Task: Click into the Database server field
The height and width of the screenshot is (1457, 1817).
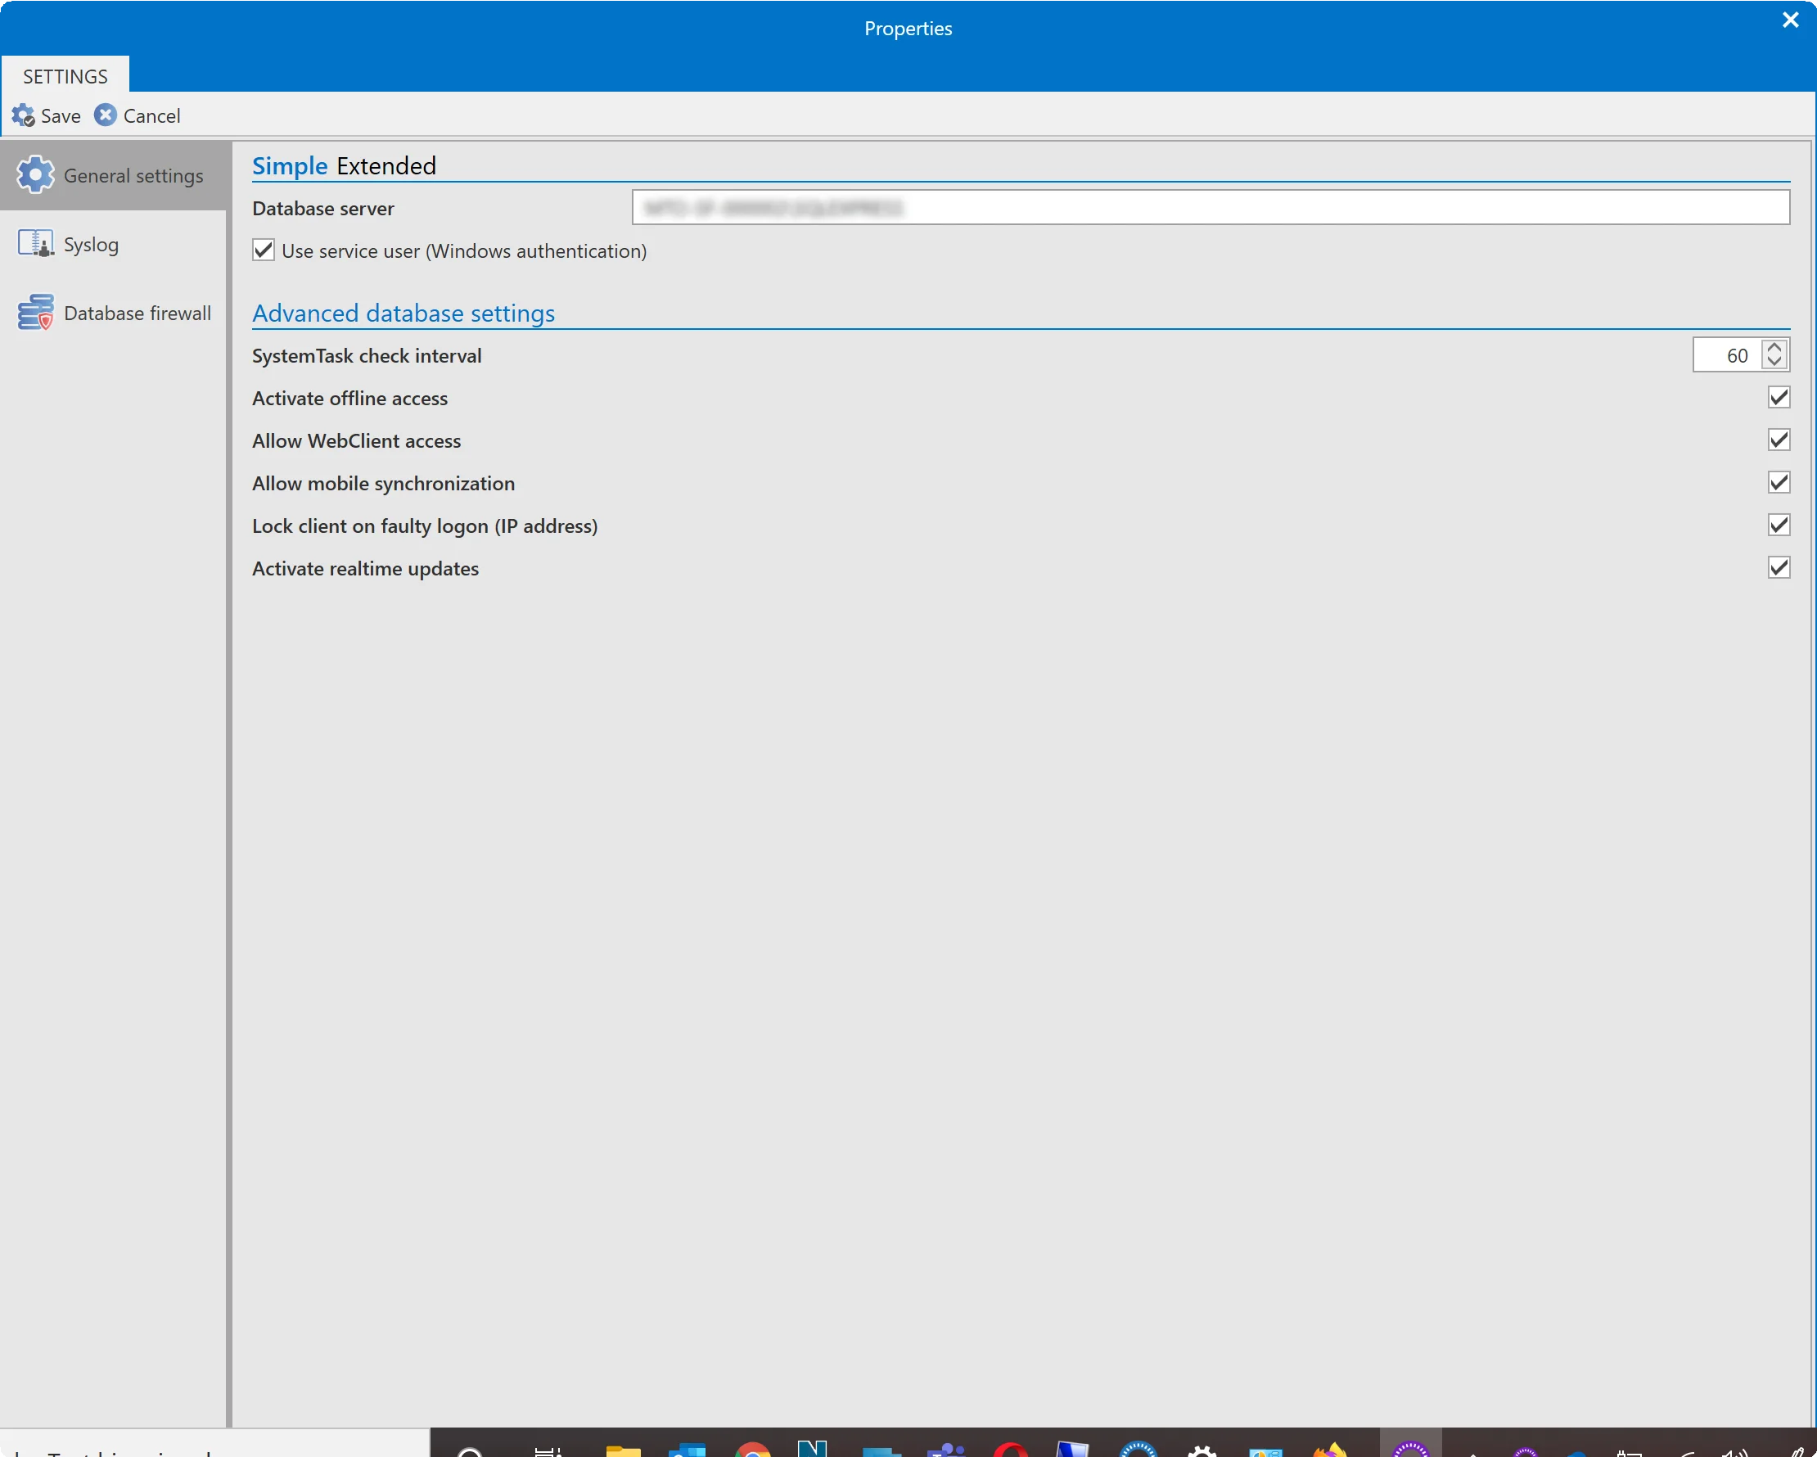Action: click(1211, 207)
